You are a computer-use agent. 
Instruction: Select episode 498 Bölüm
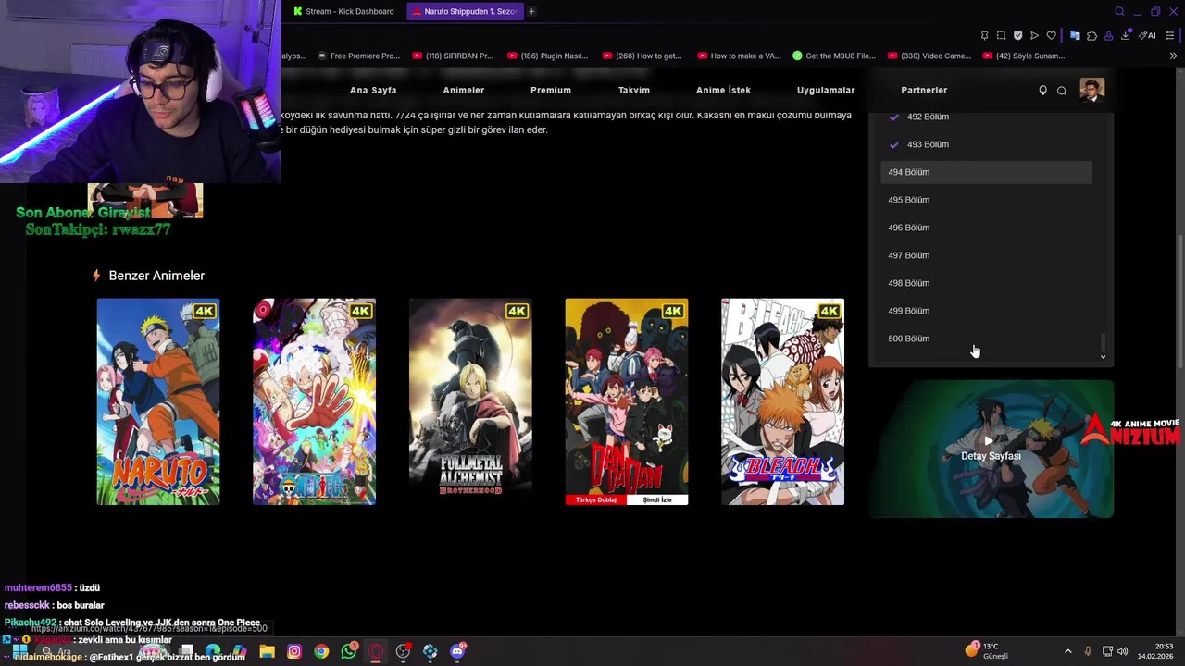click(987, 283)
